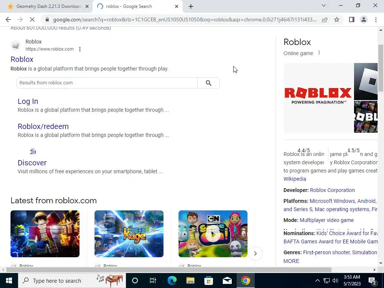Open the Multiplayer video game link
Screen dimensions: 384x288
pos(327,220)
